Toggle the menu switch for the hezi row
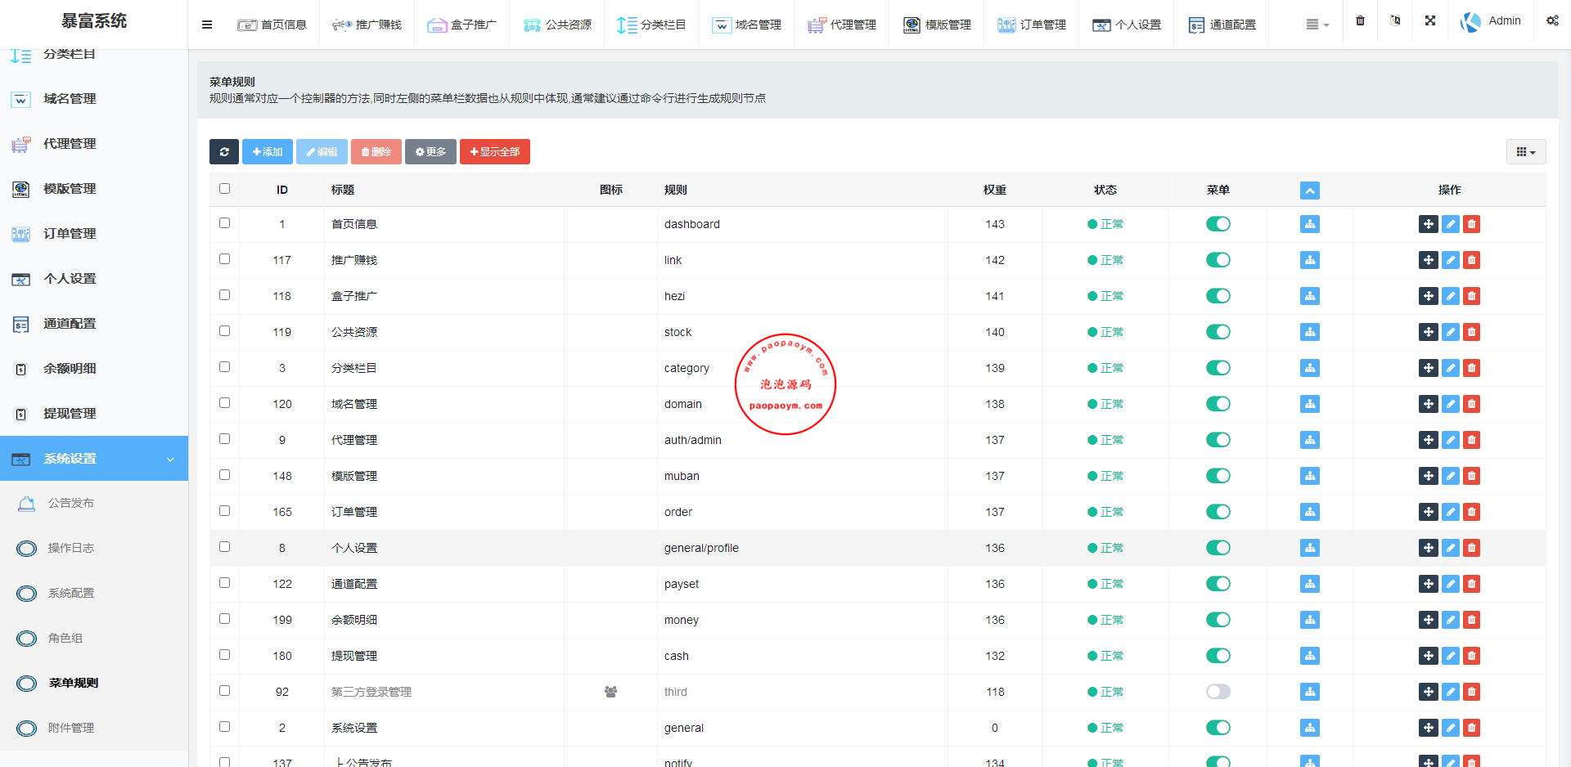This screenshot has height=767, width=1571. (x=1218, y=296)
